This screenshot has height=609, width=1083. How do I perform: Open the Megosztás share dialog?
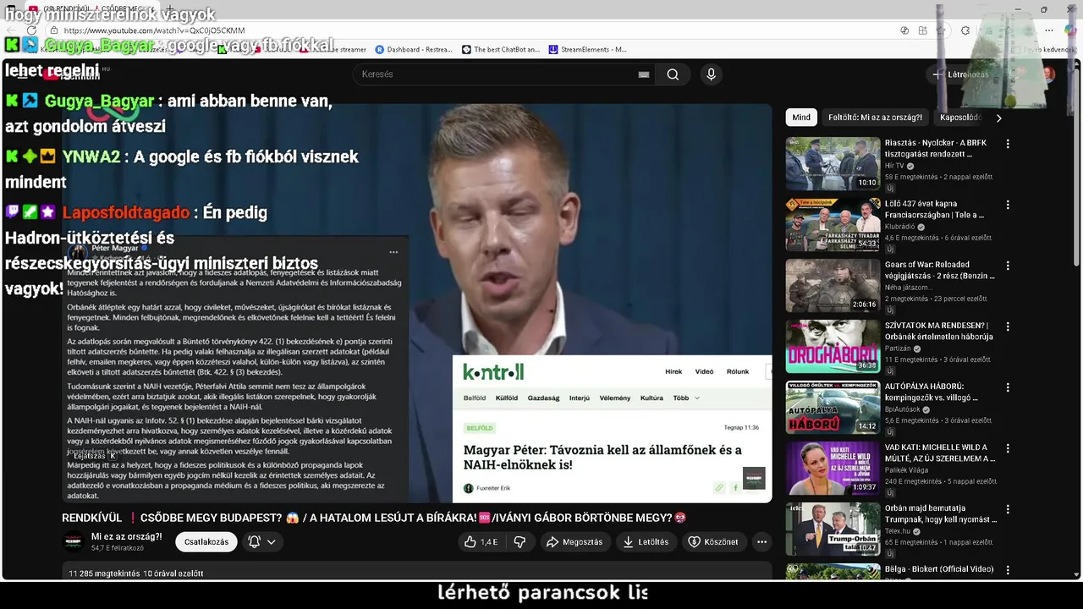tap(574, 542)
